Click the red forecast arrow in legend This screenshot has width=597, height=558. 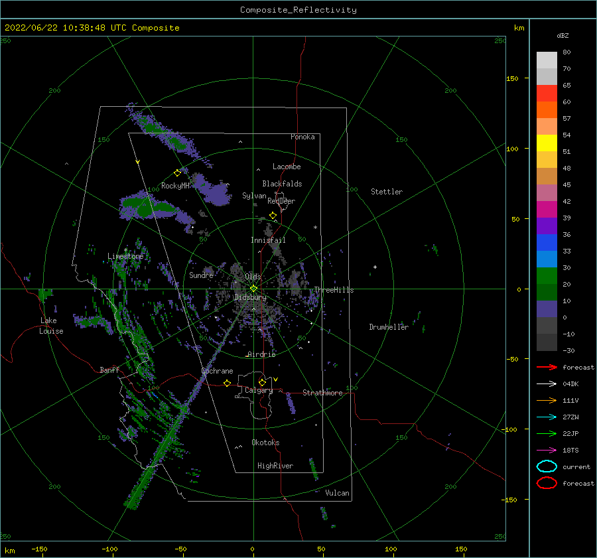547,367
